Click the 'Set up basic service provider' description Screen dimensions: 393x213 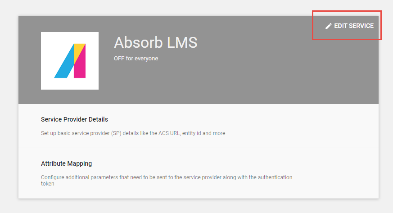(x=133, y=133)
